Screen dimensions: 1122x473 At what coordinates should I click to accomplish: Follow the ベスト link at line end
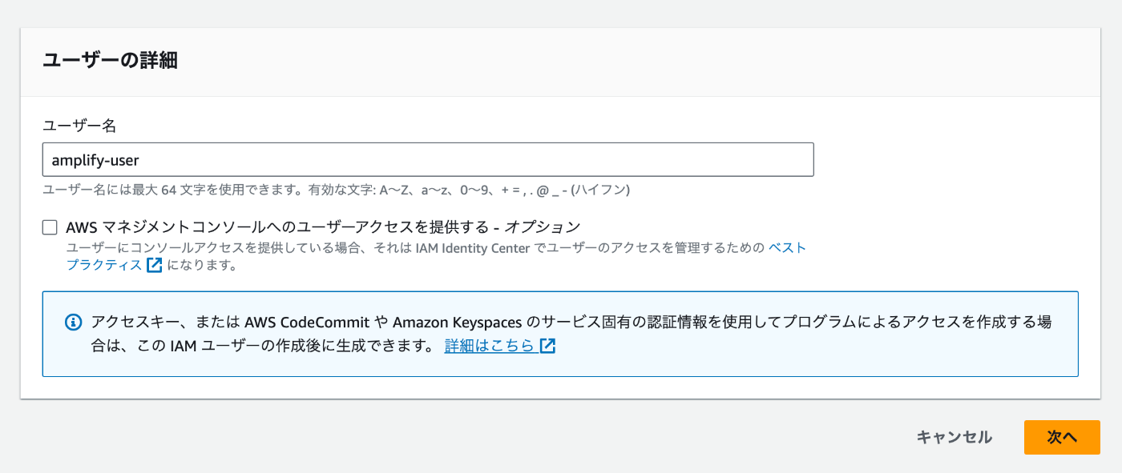[x=787, y=248]
